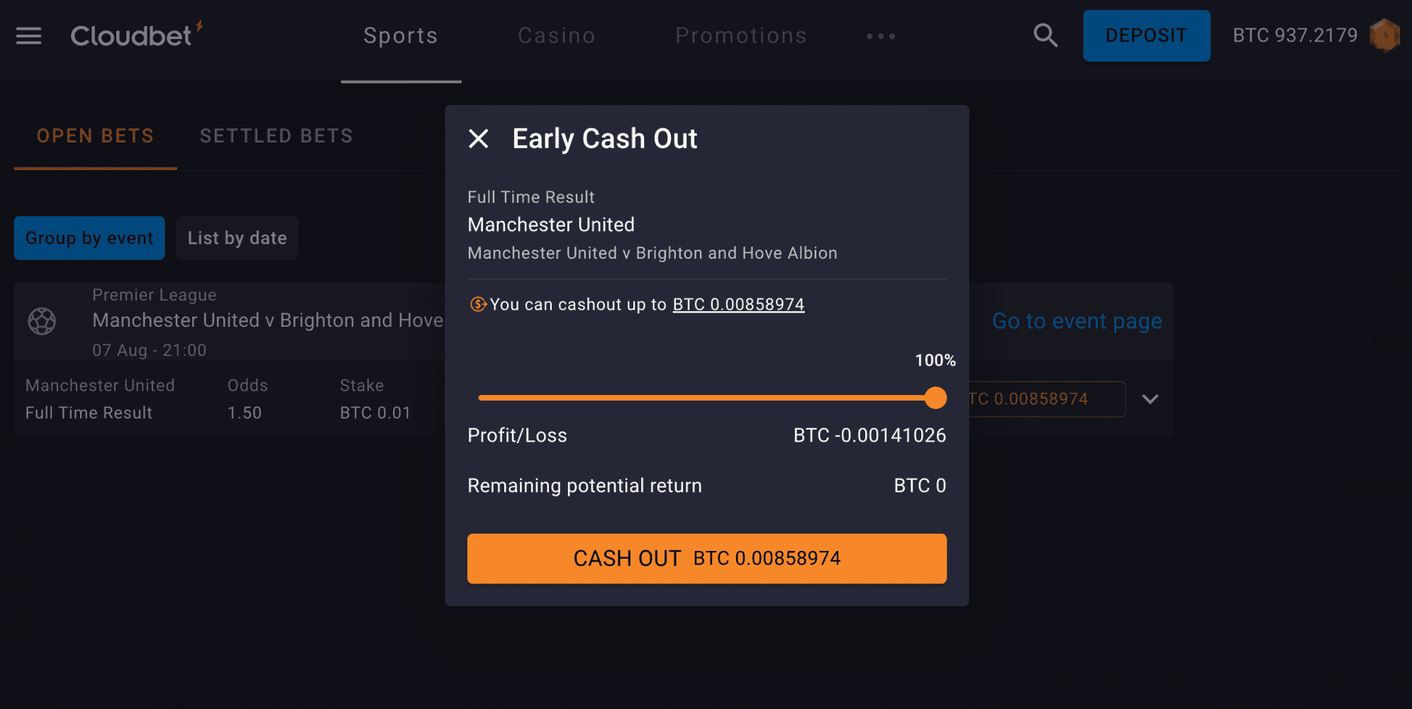Open the three-dots more menu
Screen dimensions: 1412x709
point(881,36)
